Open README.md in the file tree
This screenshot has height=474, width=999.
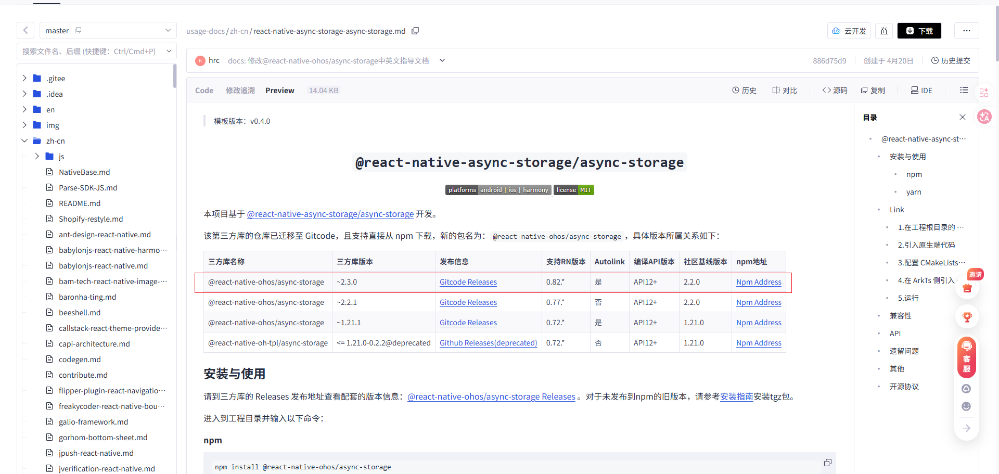click(80, 203)
